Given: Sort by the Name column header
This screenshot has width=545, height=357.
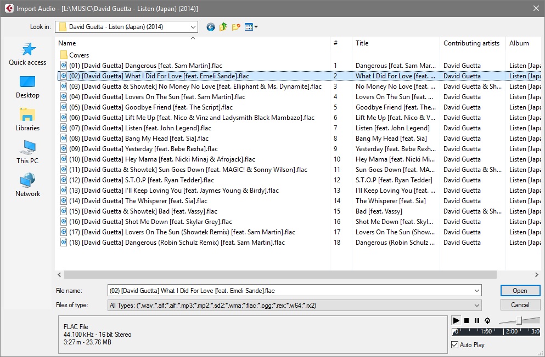Looking at the screenshot, I should pyautogui.click(x=192, y=43).
